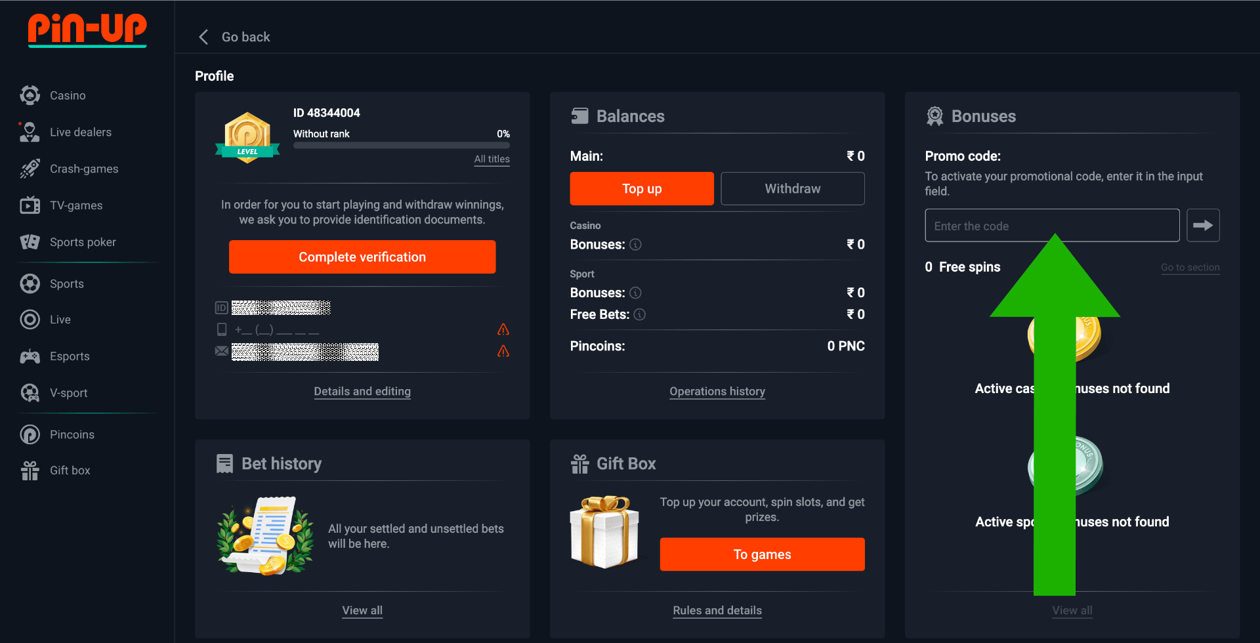Click the phone warning triangle icon
Screen dimensions: 1260x643
click(x=503, y=329)
